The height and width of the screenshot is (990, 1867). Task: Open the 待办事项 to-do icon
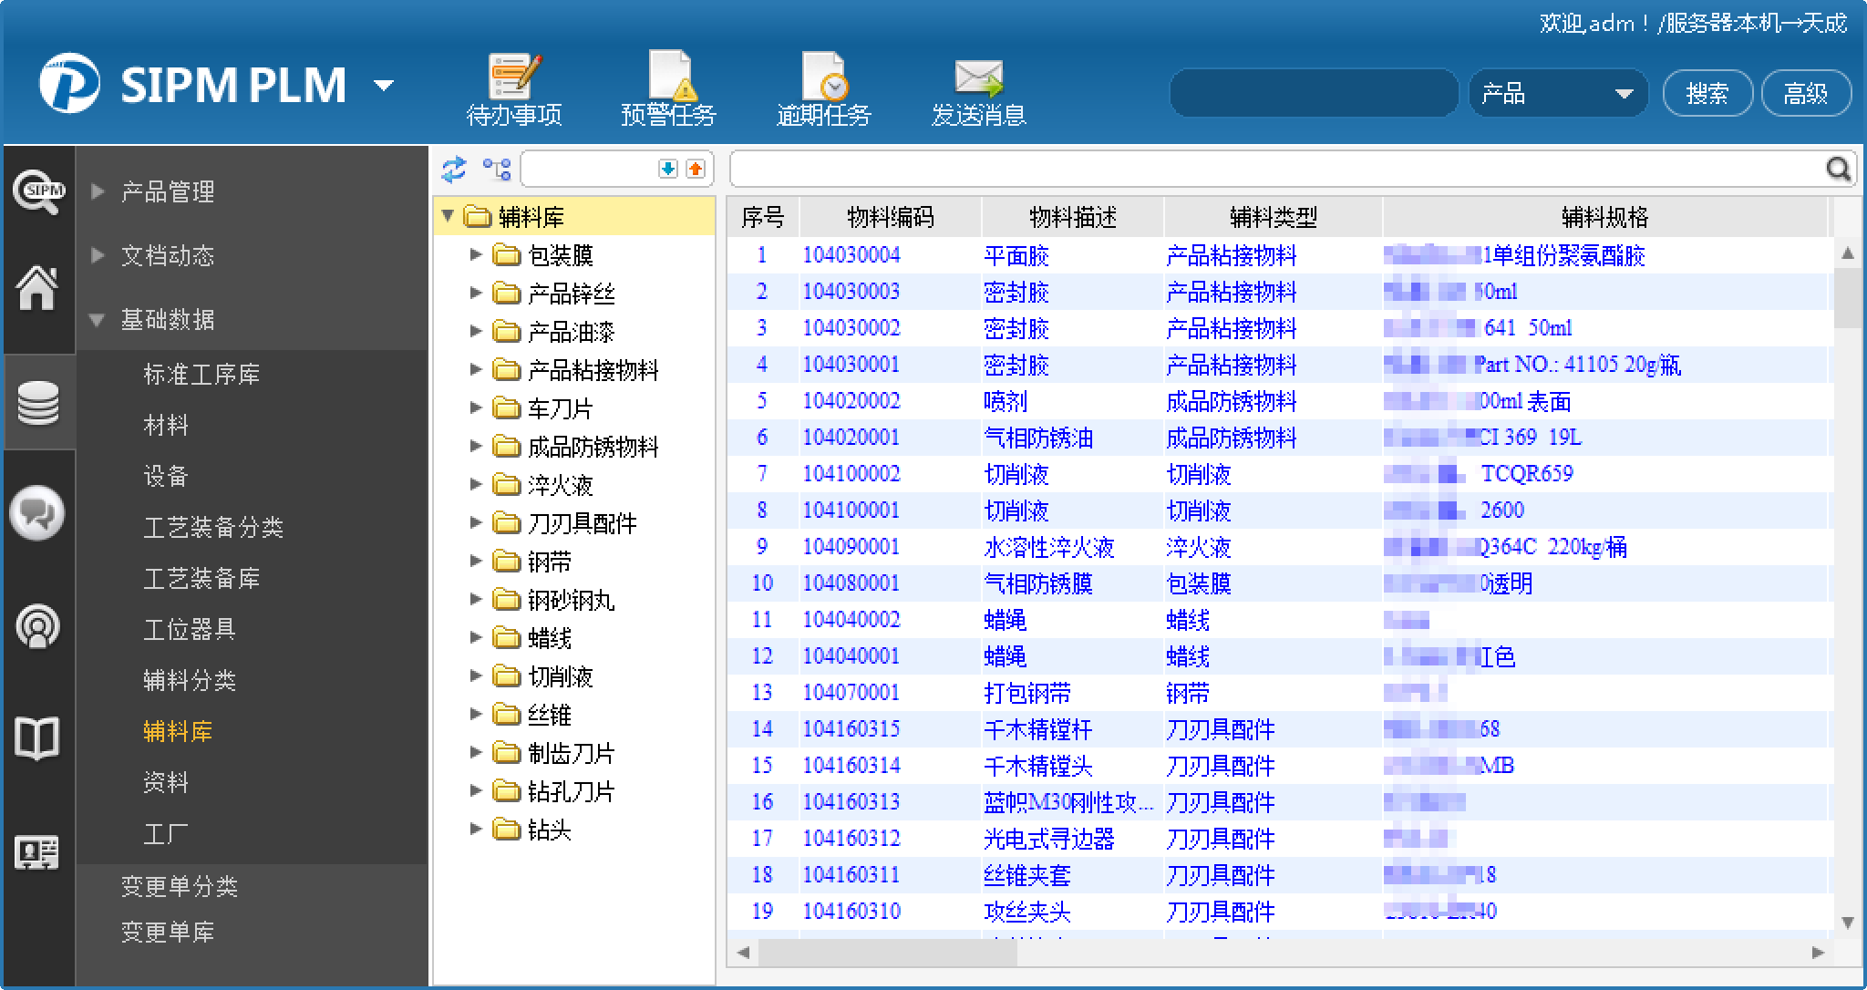[x=514, y=77]
